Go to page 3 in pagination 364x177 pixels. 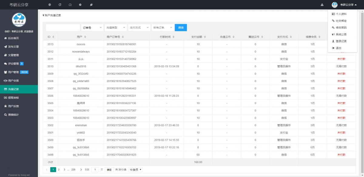pyautogui.click(x=64, y=170)
